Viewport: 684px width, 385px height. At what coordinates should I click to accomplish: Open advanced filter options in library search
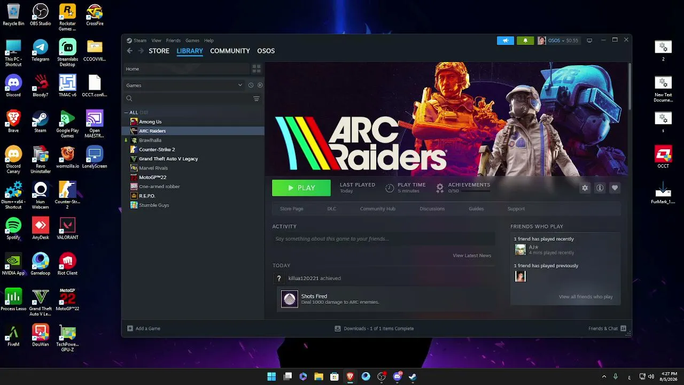tap(256, 98)
